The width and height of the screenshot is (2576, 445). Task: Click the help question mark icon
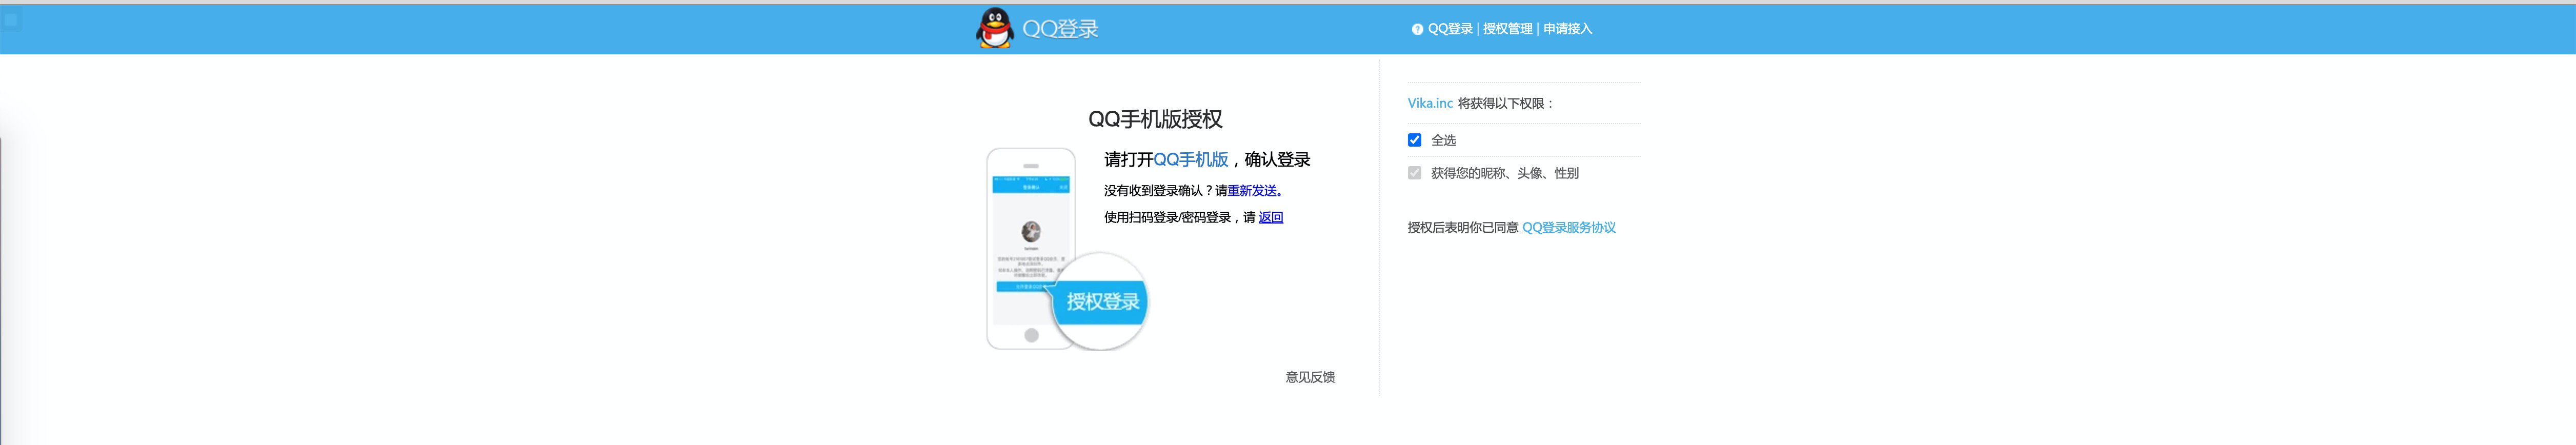(x=1416, y=29)
